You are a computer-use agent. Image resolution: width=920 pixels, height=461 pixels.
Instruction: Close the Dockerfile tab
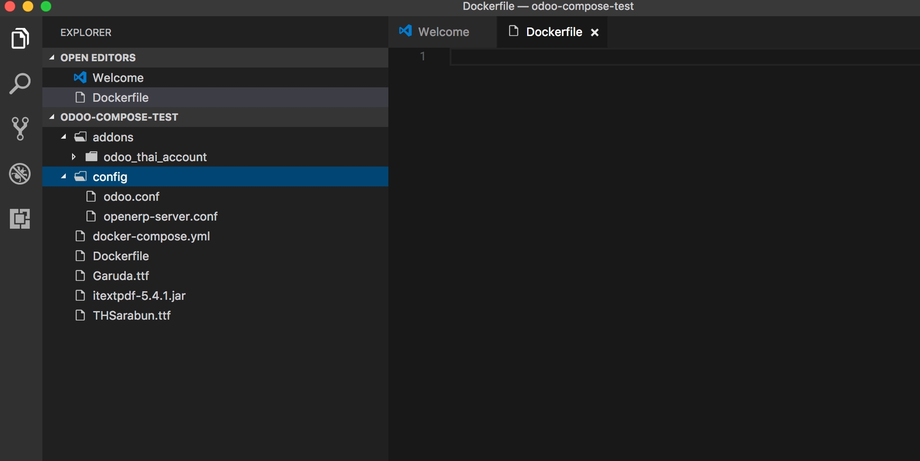click(595, 32)
